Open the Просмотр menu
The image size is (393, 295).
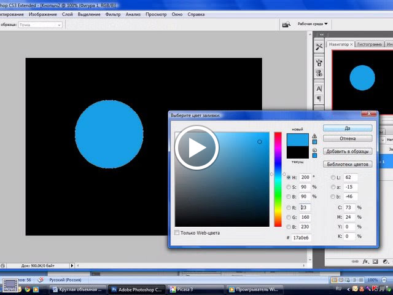click(156, 15)
